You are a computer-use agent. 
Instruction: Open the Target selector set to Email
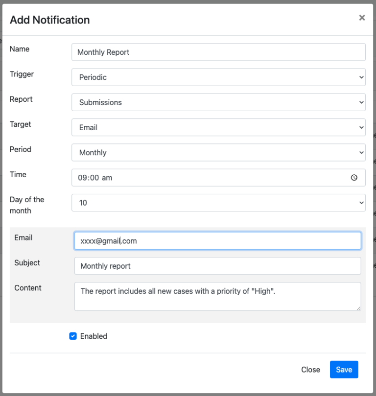click(x=218, y=127)
